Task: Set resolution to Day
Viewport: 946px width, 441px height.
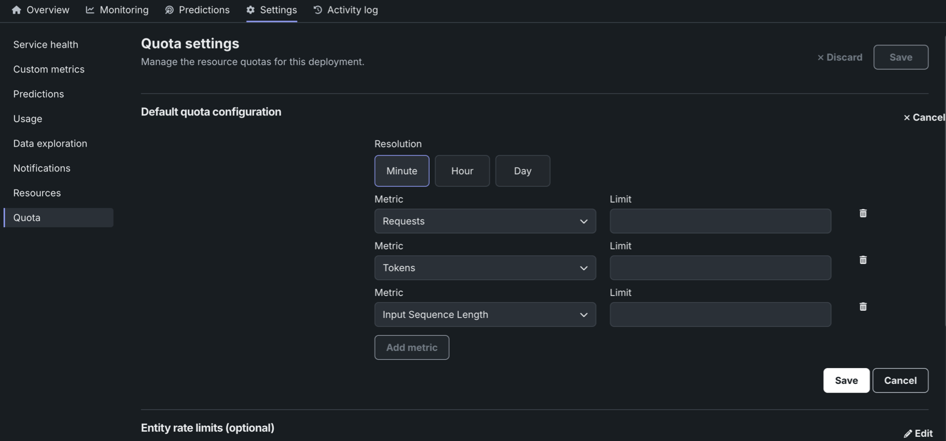Action: [x=522, y=171]
